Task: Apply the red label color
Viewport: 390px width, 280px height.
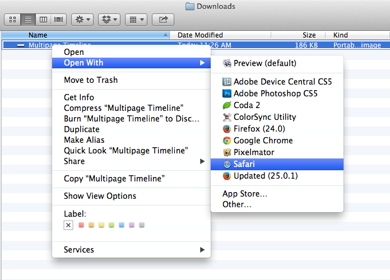Action: pyautogui.click(x=81, y=225)
